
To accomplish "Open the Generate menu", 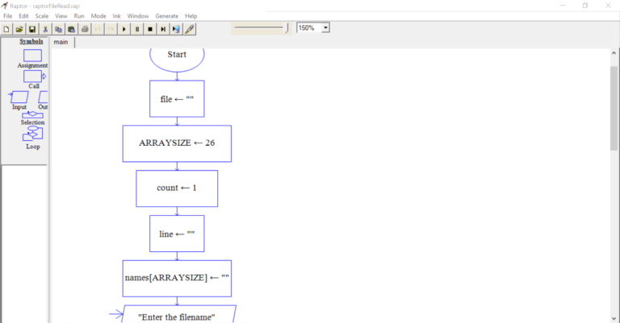I will [166, 16].
